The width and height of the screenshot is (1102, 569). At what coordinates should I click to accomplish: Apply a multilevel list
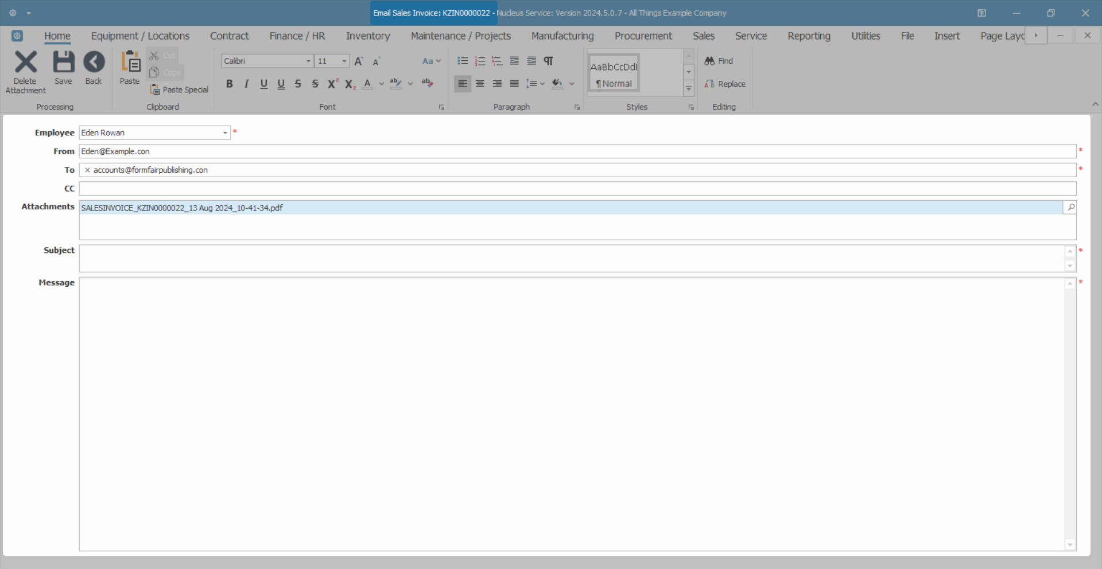point(497,61)
